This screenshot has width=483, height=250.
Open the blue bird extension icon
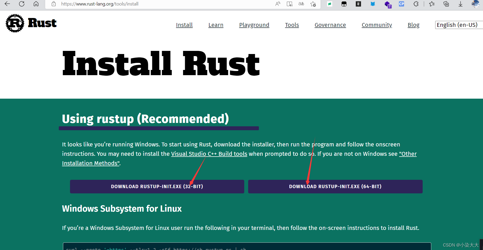pyautogui.click(x=373, y=4)
